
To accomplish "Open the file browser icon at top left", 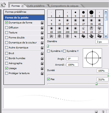I will [x=3, y=5].
